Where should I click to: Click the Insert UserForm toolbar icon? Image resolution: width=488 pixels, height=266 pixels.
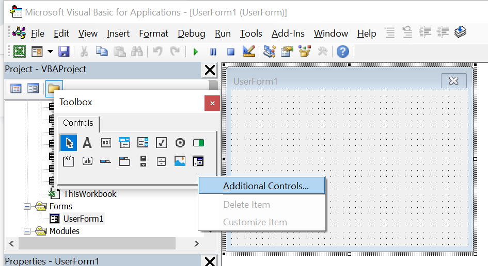pyautogui.click(x=37, y=51)
